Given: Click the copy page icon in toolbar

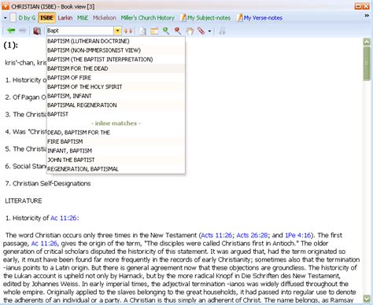Looking at the screenshot, I should tap(143, 31).
